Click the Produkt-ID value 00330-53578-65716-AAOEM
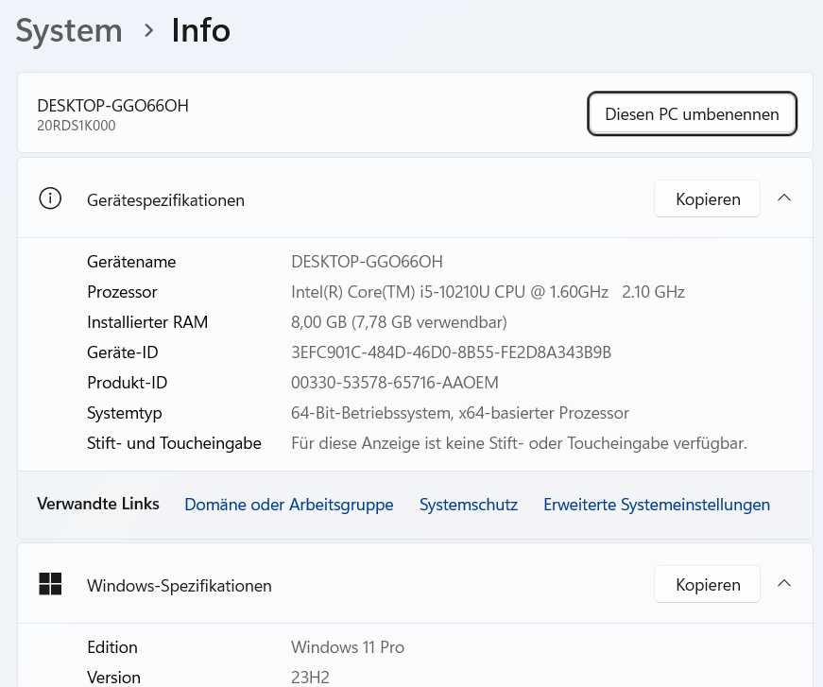 tap(395, 383)
